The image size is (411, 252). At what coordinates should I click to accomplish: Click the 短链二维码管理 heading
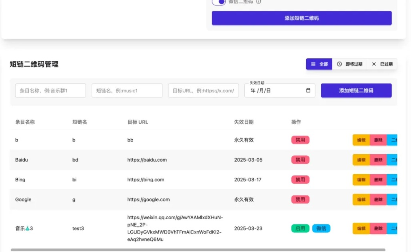(34, 64)
